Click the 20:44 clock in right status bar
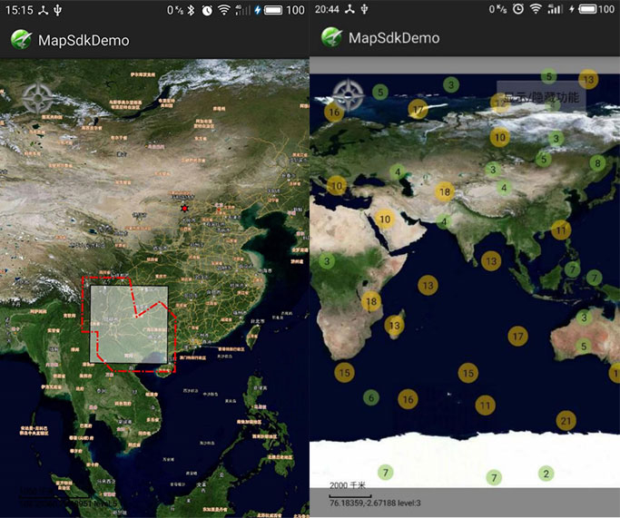620x518 pixels. (x=327, y=9)
